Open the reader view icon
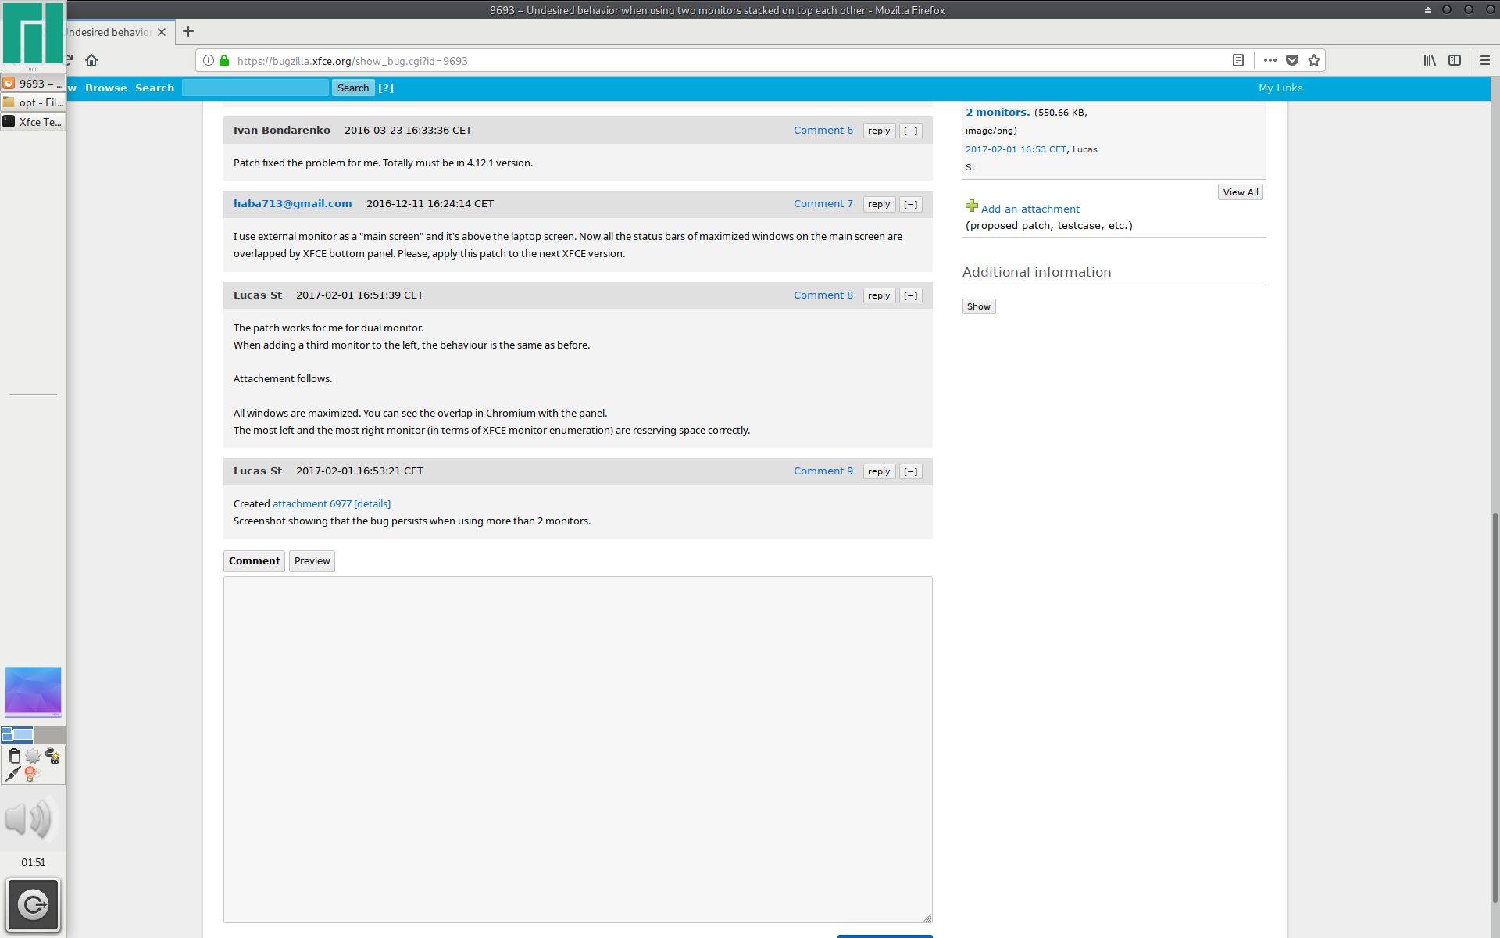Screen dimensions: 1500x938 pyautogui.click(x=1238, y=60)
